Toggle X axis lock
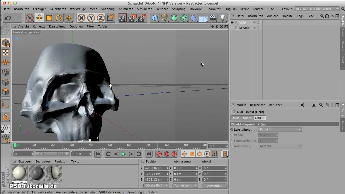 (81, 18)
